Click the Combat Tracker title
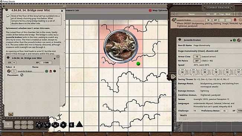242x136 pixels. pyautogui.click(x=218, y=7)
